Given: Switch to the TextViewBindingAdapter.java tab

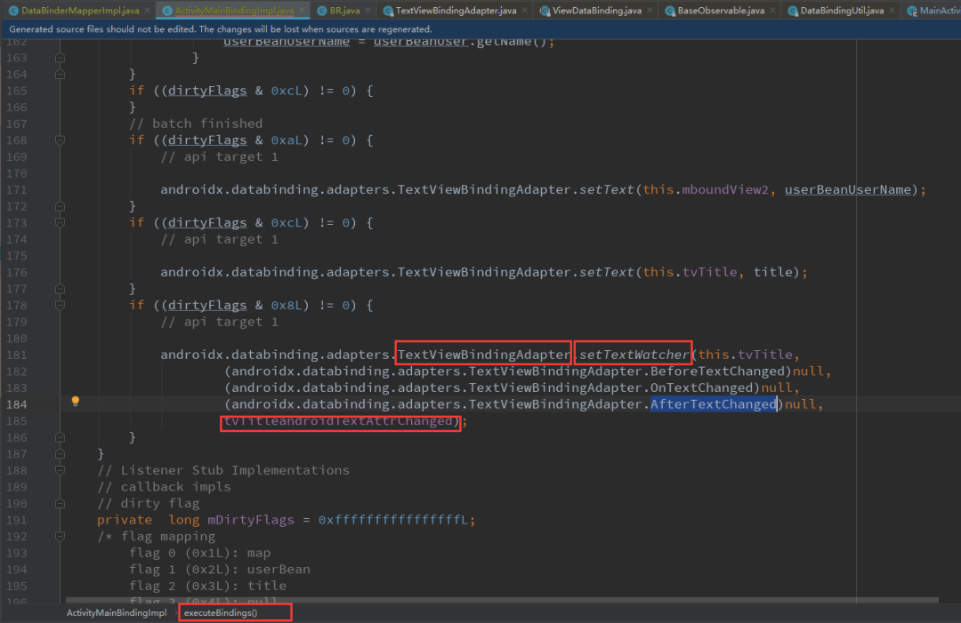Looking at the screenshot, I should pyautogui.click(x=456, y=11).
